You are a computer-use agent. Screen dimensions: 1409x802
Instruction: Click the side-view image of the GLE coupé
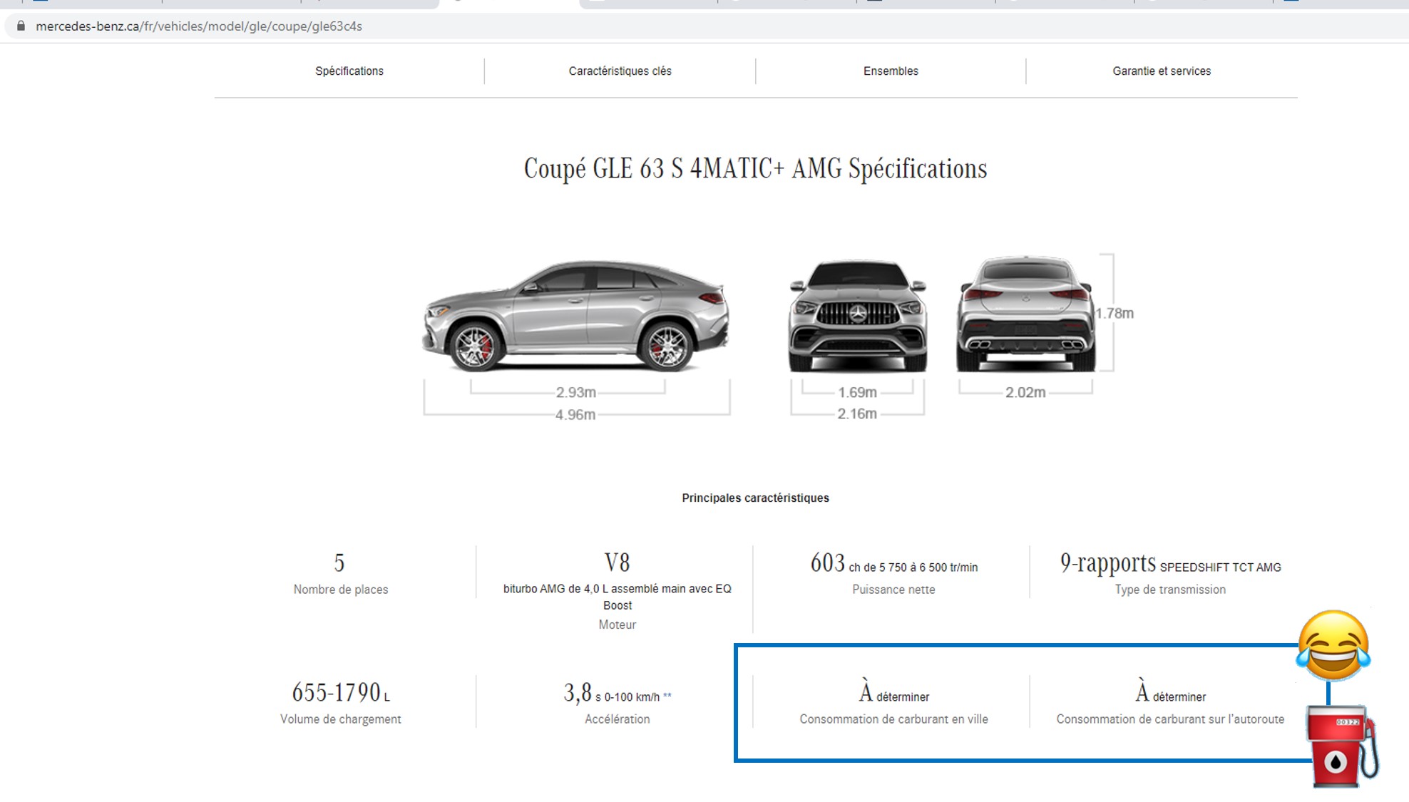click(576, 316)
